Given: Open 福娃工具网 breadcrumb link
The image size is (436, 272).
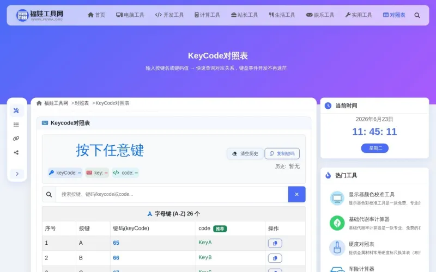Looking at the screenshot, I should coord(56,103).
